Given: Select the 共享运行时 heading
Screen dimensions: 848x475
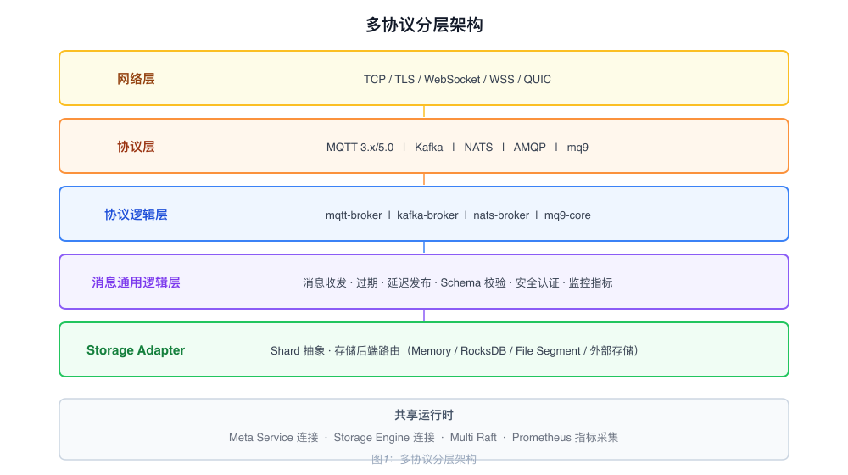Looking at the screenshot, I should (x=424, y=415).
